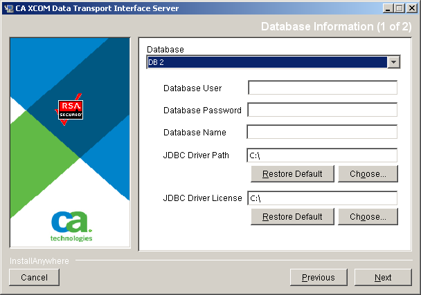The height and width of the screenshot is (295, 421).
Task: Minimize the installer window
Action: point(388,8)
